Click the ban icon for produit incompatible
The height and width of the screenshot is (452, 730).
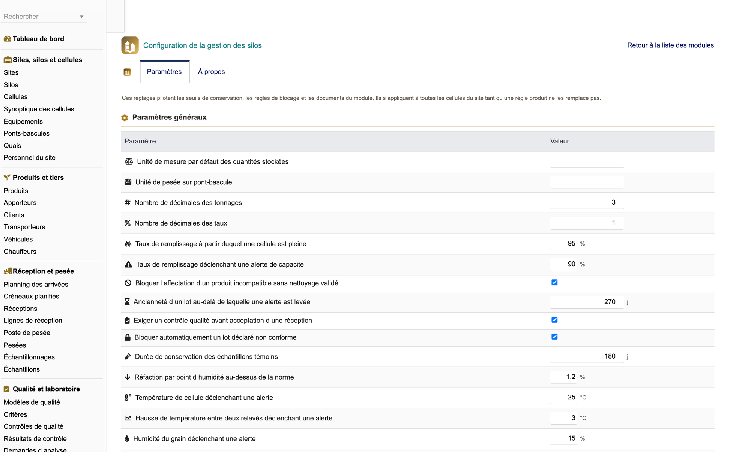coord(128,283)
